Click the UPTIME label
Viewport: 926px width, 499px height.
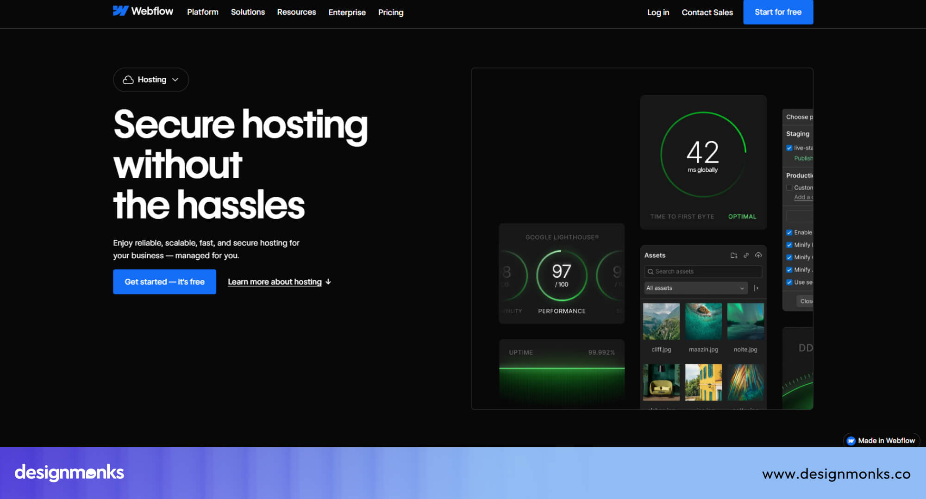(521, 352)
